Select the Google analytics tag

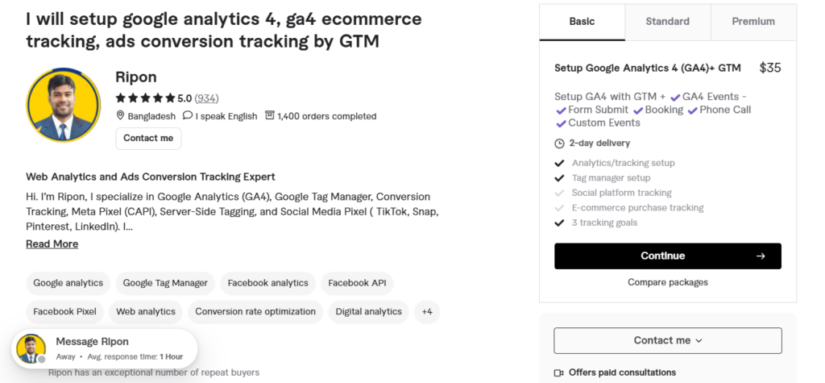click(x=68, y=283)
